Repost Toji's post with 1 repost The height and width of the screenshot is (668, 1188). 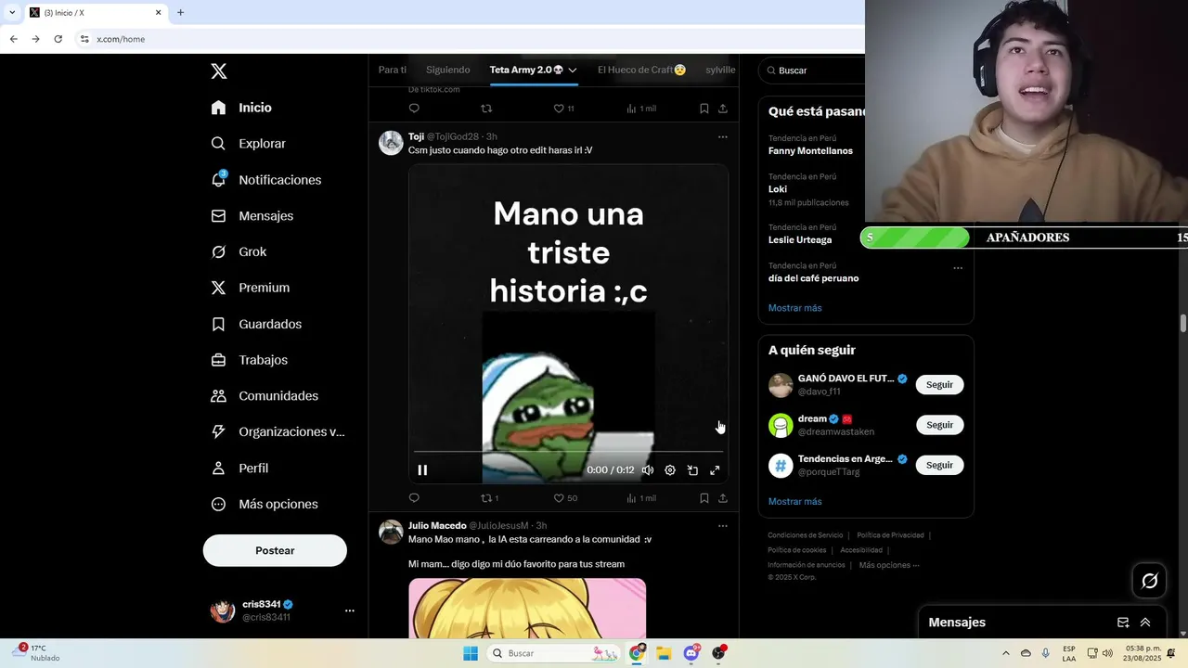489,498
